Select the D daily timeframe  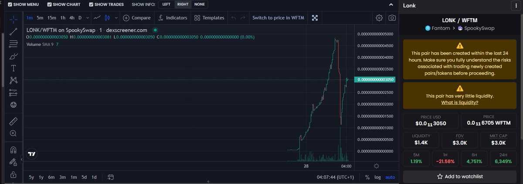coord(80,18)
